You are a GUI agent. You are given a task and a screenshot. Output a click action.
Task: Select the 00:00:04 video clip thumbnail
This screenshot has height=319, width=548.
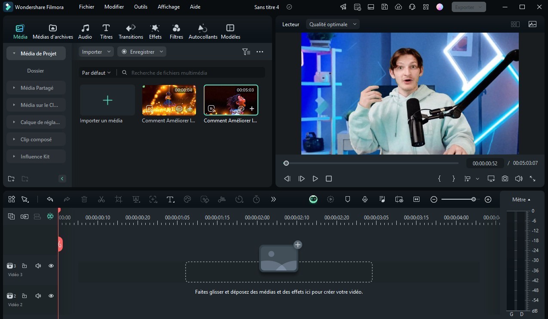[169, 100]
